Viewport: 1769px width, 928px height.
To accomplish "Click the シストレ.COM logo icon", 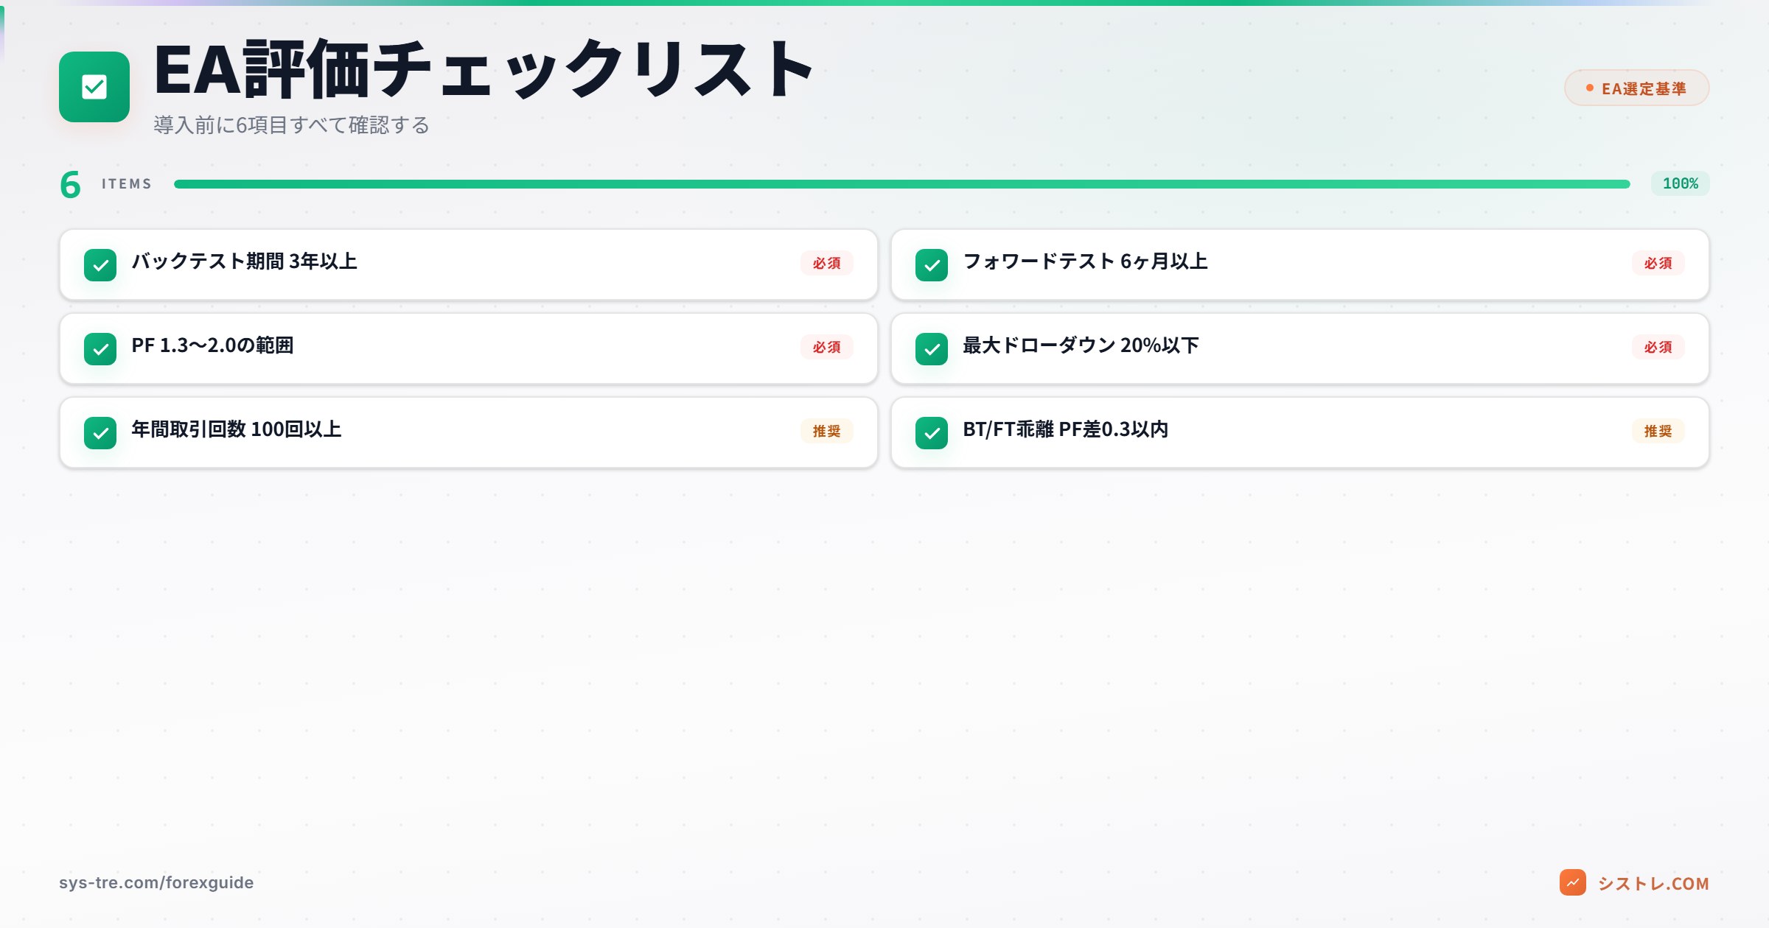I will [x=1572, y=884].
